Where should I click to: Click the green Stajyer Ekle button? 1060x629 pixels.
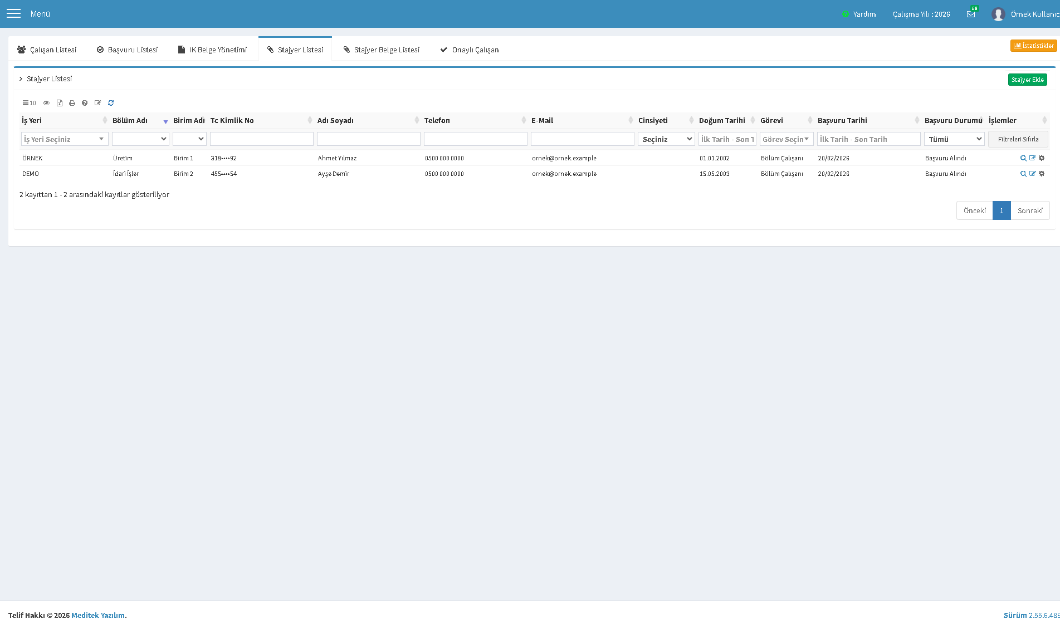(x=1027, y=80)
